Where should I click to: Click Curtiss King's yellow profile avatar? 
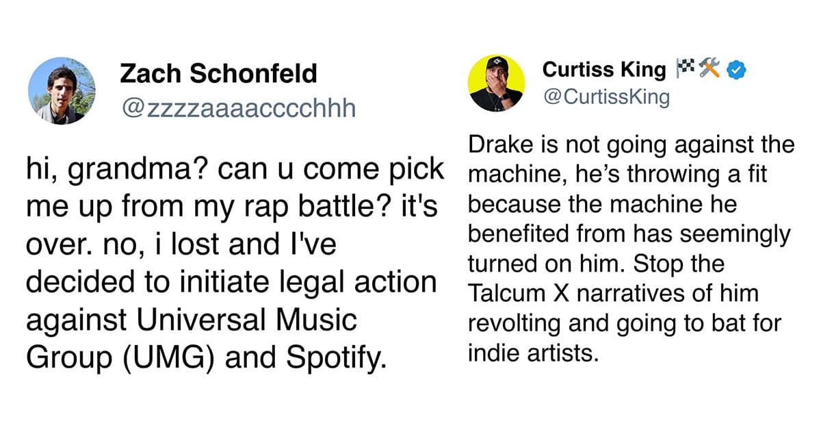[496, 83]
